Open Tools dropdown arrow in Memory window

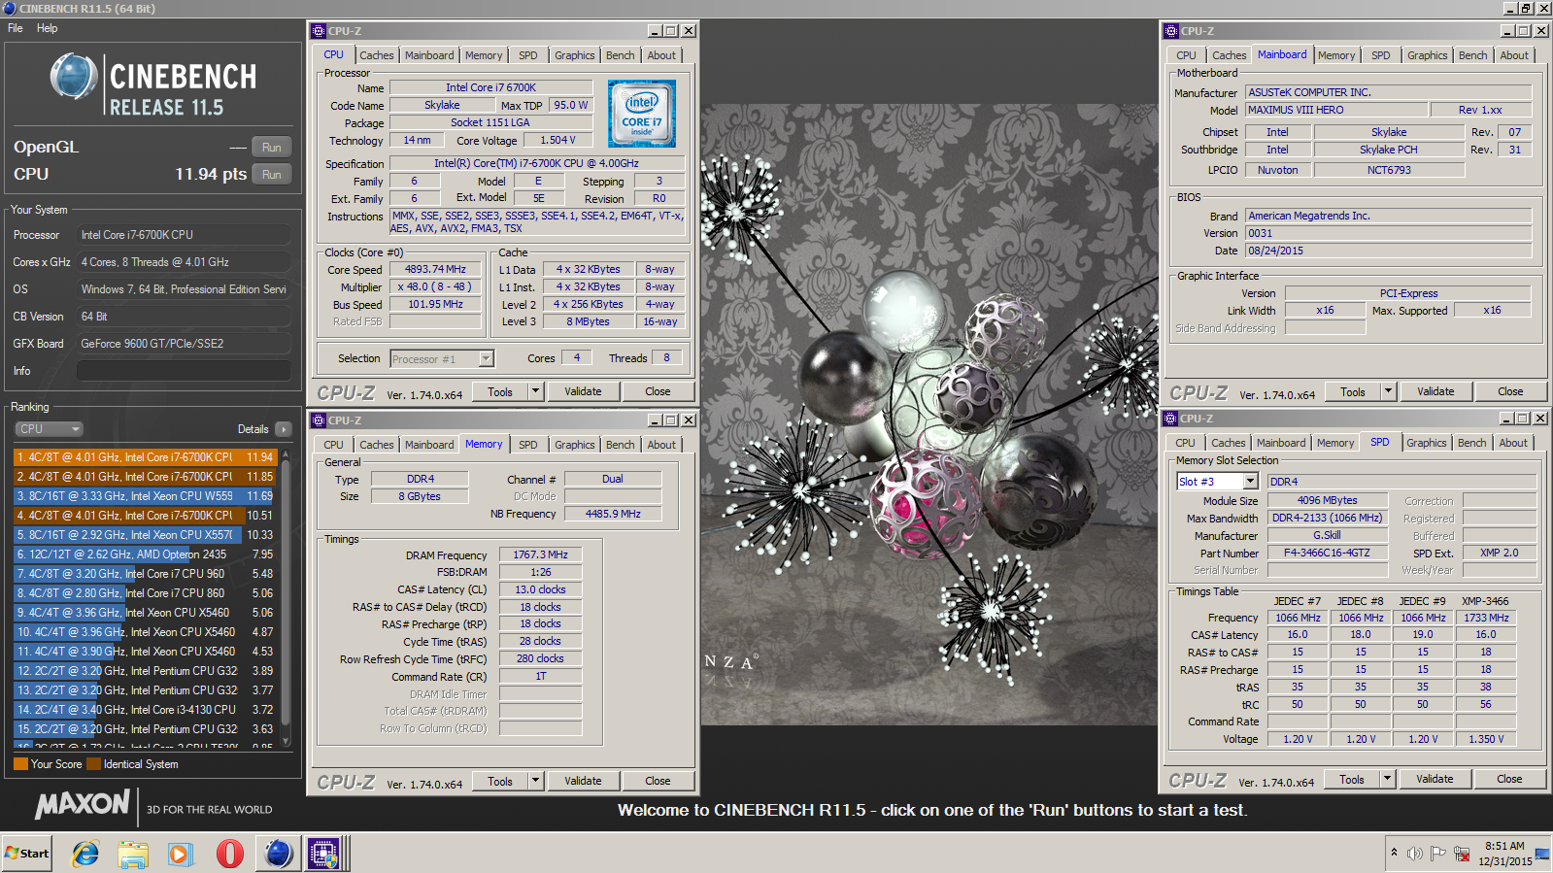point(535,781)
